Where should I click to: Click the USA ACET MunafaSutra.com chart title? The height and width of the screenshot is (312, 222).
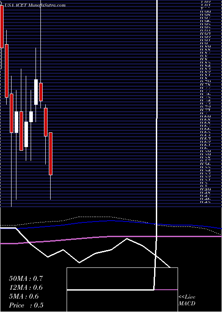pyautogui.click(x=35, y=5)
